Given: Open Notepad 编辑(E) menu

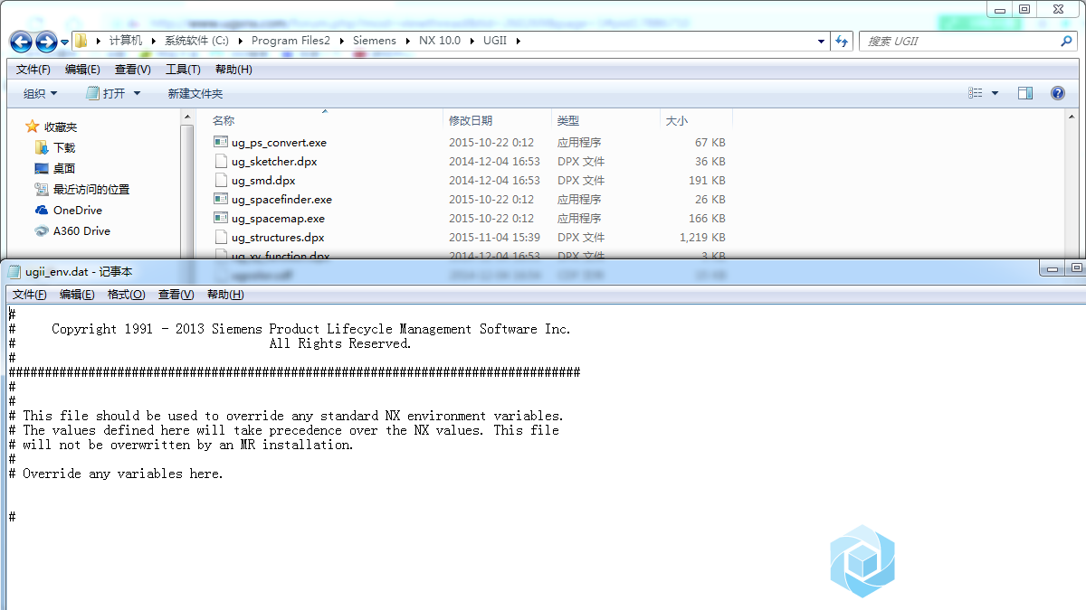Looking at the screenshot, I should click(x=77, y=295).
